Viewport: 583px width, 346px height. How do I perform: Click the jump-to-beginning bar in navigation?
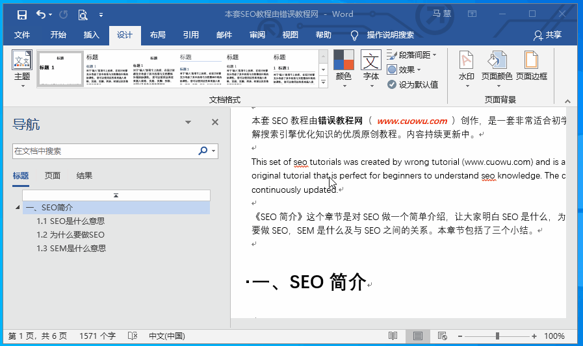pos(116,195)
